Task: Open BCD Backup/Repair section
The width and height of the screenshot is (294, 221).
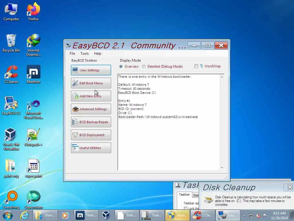Action: pos(91,122)
